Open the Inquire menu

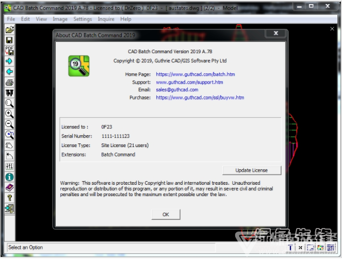106,19
